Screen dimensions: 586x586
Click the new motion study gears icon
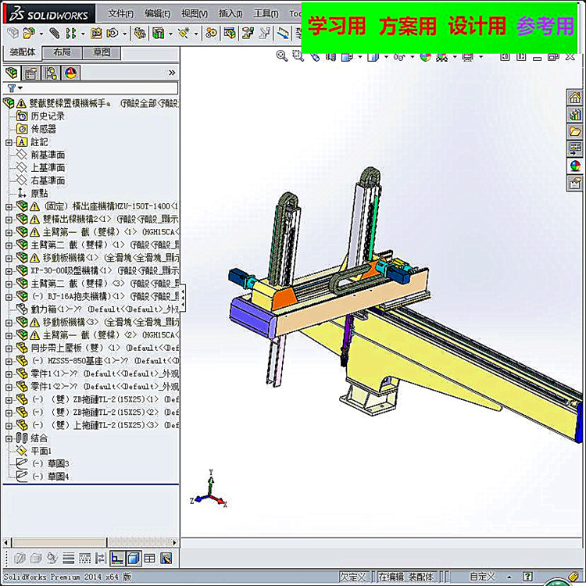click(x=211, y=34)
